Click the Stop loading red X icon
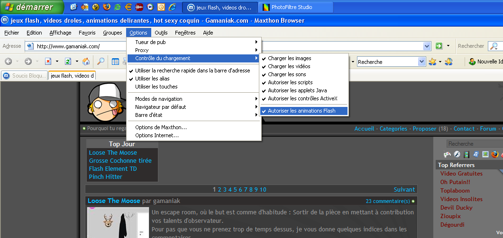The image size is (503, 238). pos(48,62)
